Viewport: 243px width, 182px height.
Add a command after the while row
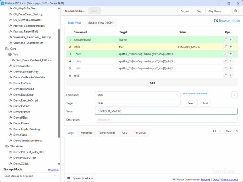click(231, 47)
